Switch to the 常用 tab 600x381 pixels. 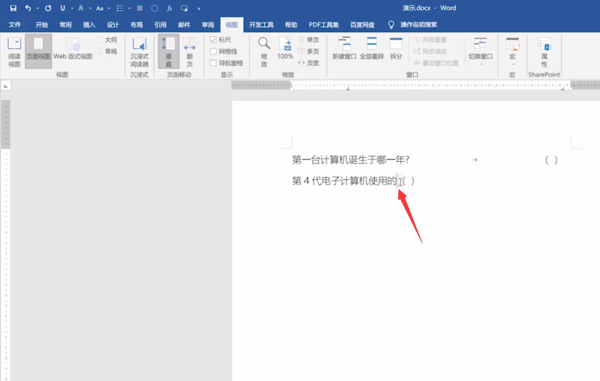point(65,25)
